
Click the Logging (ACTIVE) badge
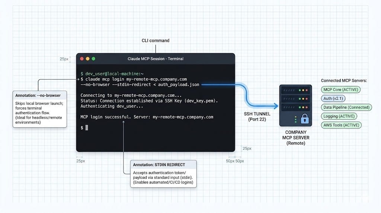click(x=339, y=116)
